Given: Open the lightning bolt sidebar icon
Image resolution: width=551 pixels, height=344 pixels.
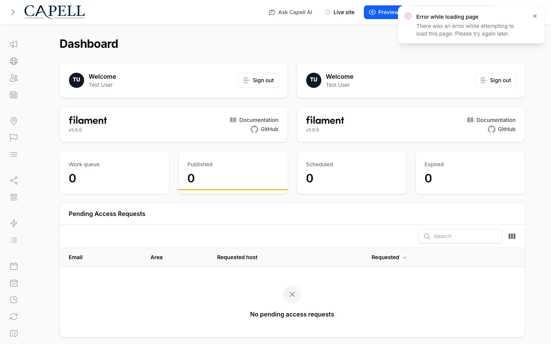Looking at the screenshot, I should pyautogui.click(x=14, y=223).
